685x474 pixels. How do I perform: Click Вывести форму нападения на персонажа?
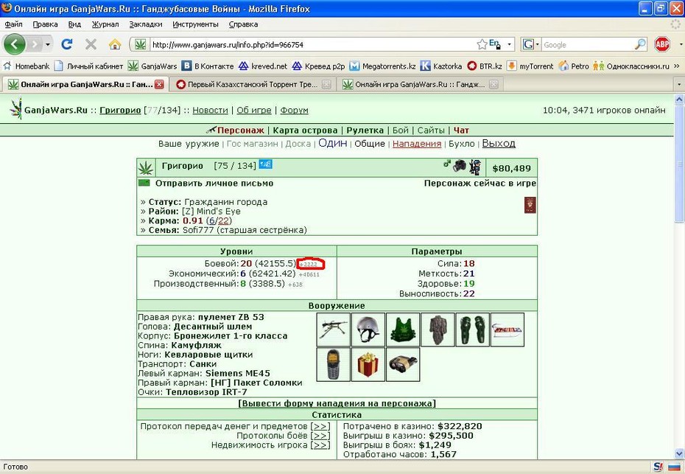337,403
